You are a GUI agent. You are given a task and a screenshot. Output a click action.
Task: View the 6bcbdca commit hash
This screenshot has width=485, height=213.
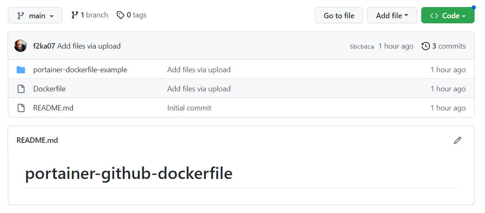tap(362, 47)
